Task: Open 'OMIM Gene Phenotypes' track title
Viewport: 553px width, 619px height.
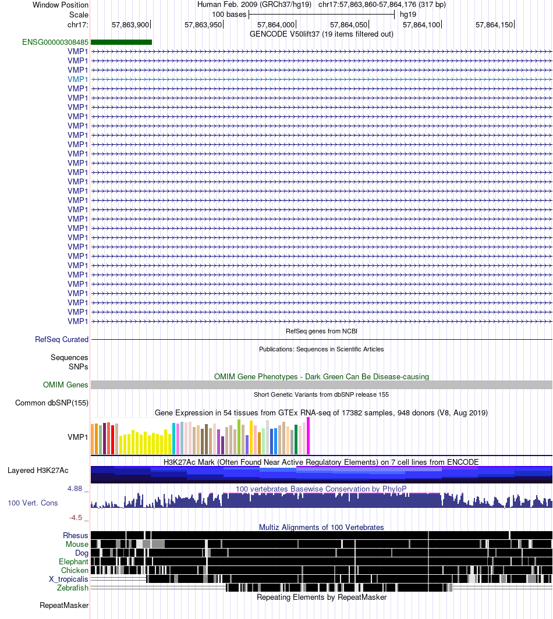Action: 321,376
